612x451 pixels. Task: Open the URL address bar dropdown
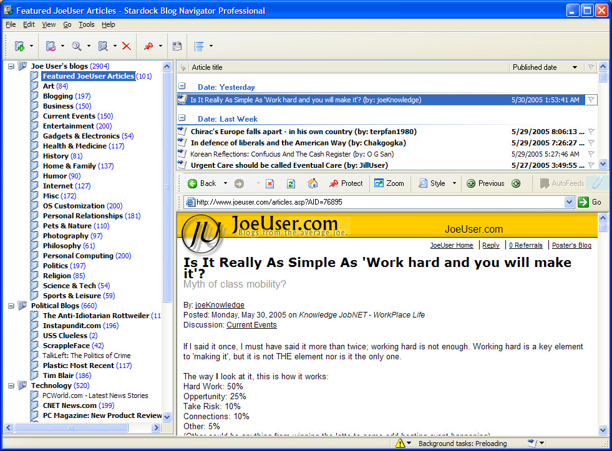click(568, 202)
